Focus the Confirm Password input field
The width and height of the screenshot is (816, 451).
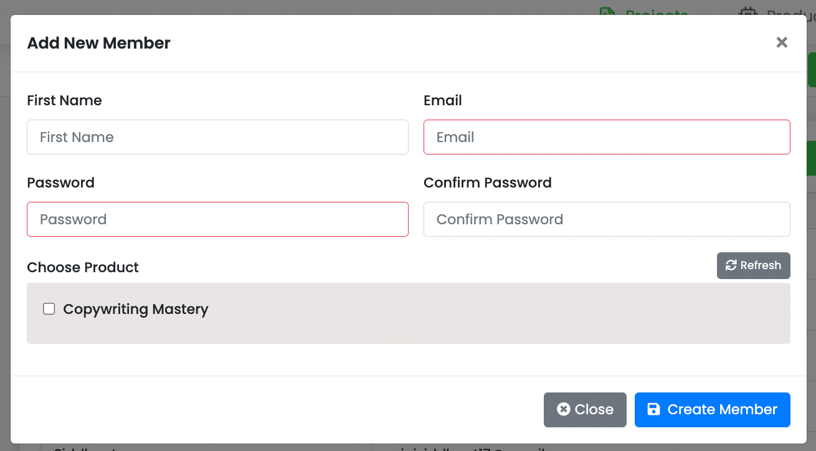607,219
